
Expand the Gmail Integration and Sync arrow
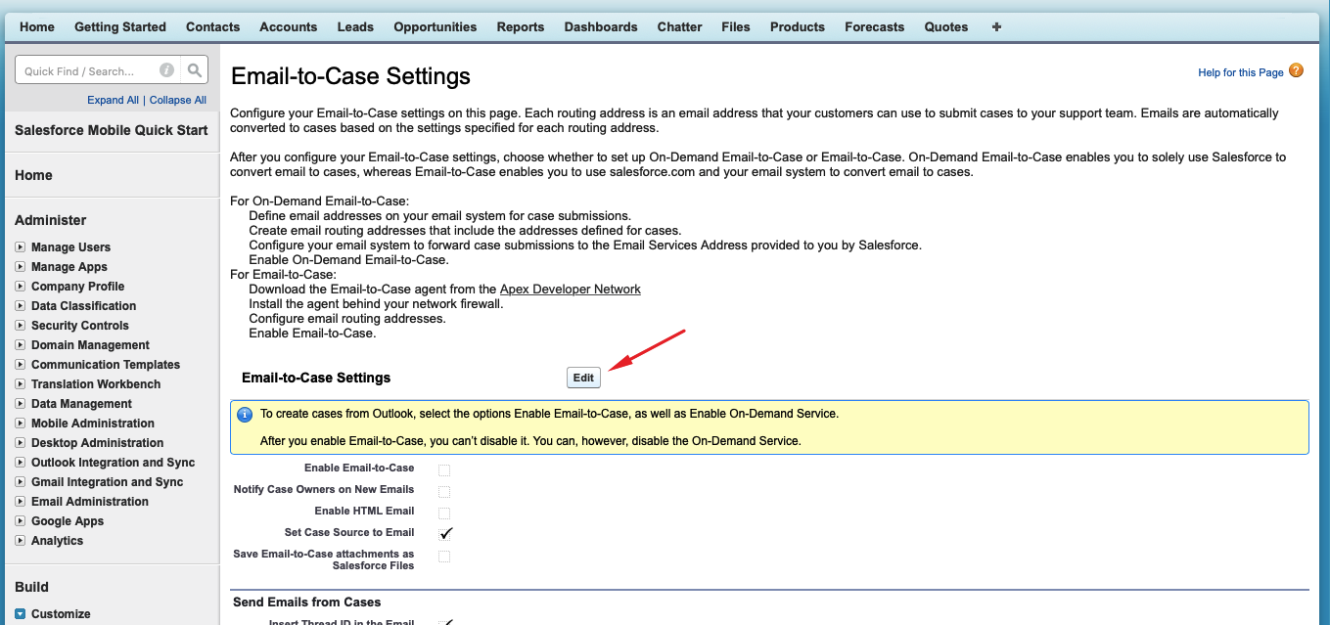(21, 481)
